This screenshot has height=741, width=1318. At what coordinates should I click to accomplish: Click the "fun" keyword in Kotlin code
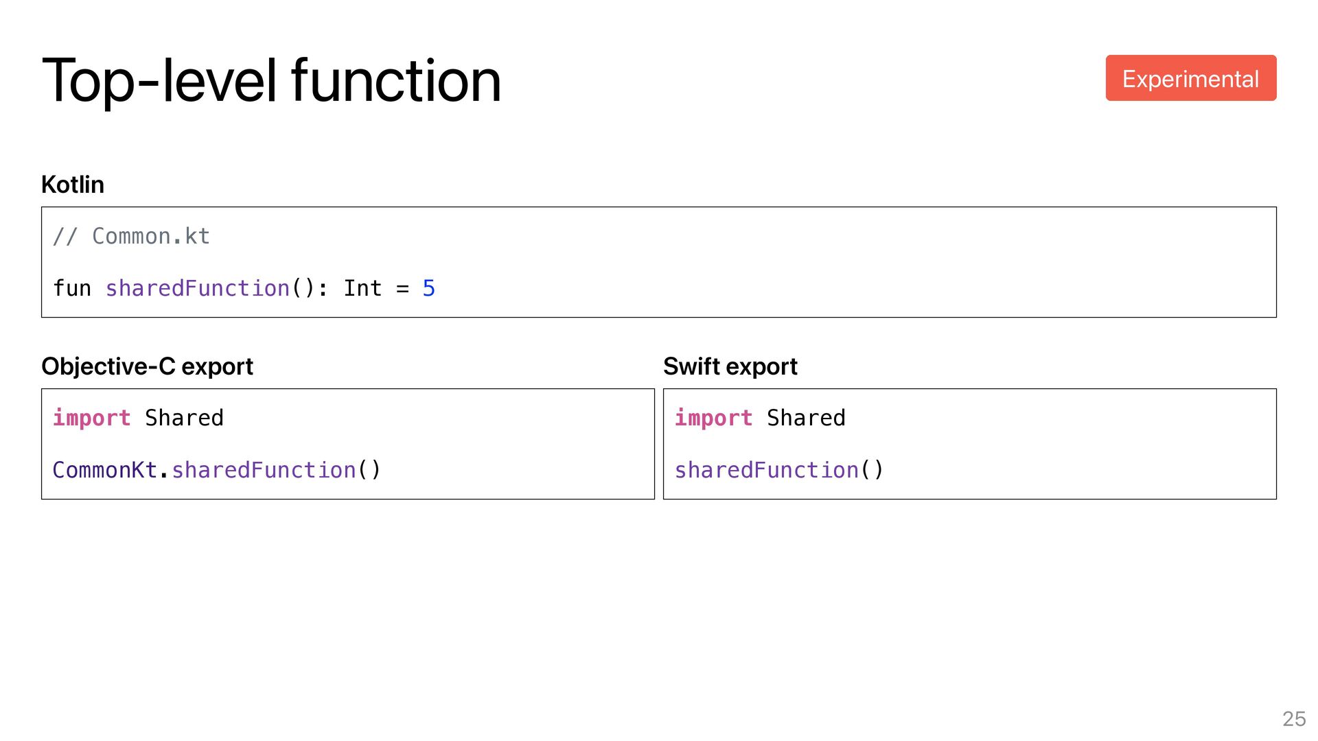click(x=72, y=288)
